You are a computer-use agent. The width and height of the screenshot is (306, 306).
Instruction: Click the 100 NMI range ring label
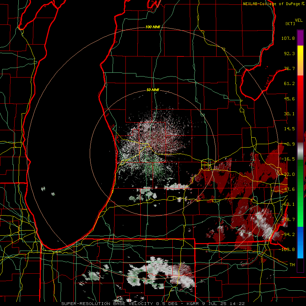[x=153, y=27]
